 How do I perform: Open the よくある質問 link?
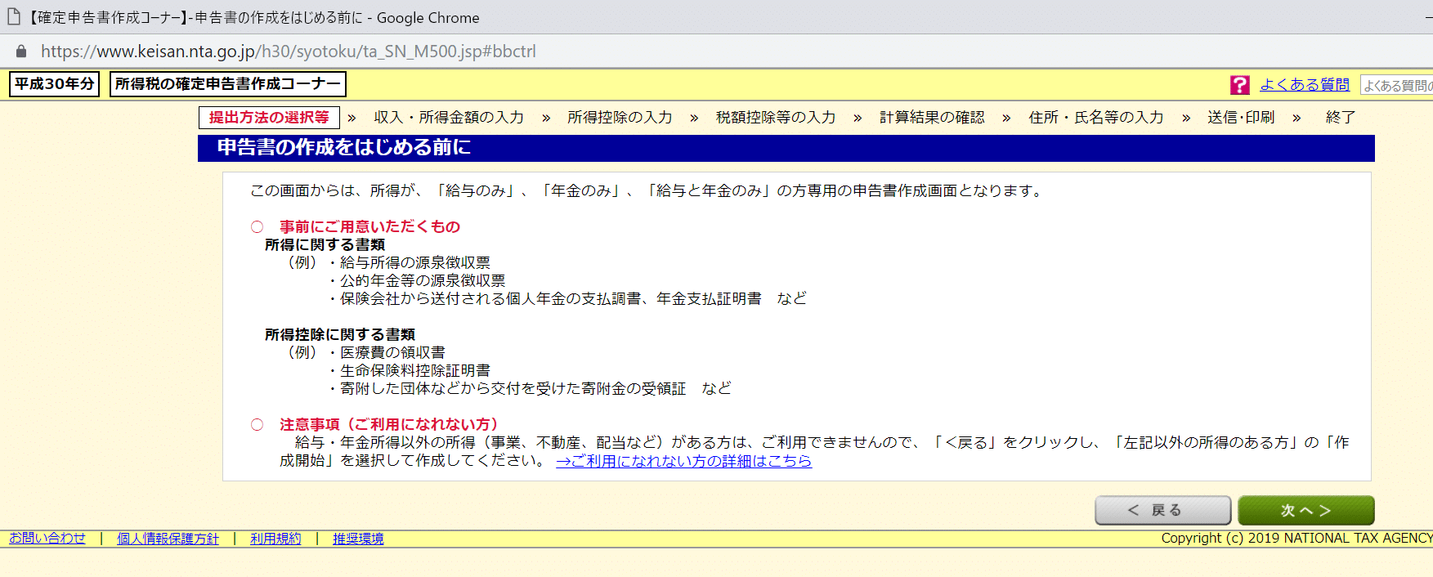[1305, 85]
